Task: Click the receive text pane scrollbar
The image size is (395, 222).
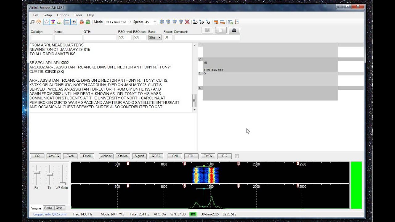Action: (194, 77)
